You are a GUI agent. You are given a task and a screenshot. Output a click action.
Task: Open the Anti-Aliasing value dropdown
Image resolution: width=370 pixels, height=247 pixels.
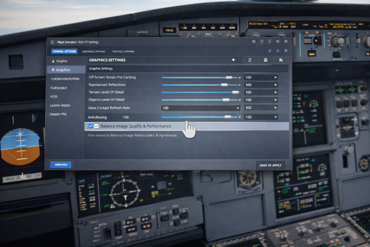pos(261,117)
